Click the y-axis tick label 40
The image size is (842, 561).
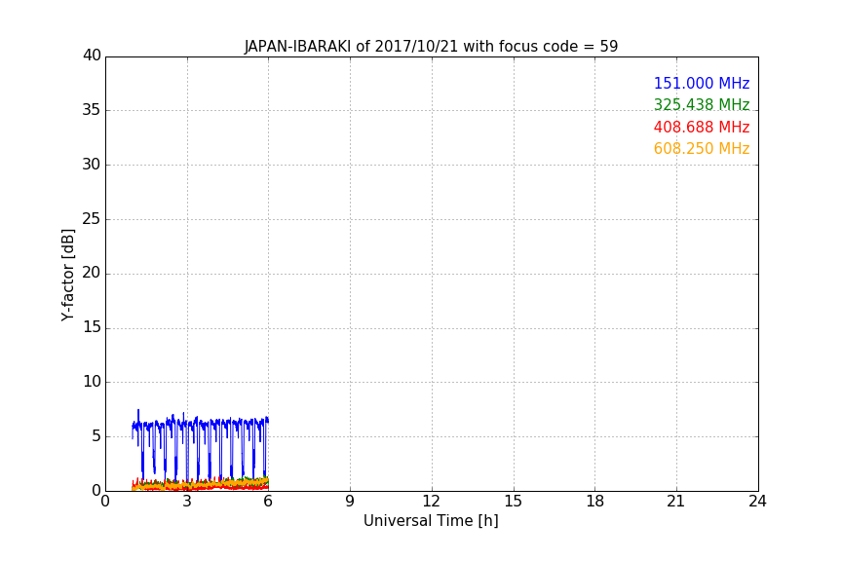(92, 56)
